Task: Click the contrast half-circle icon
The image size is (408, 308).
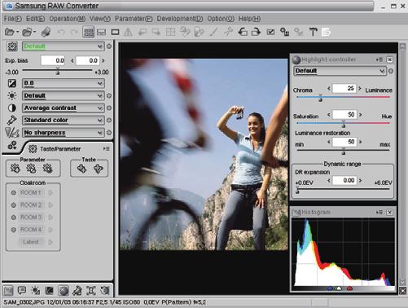Action: (x=12, y=108)
